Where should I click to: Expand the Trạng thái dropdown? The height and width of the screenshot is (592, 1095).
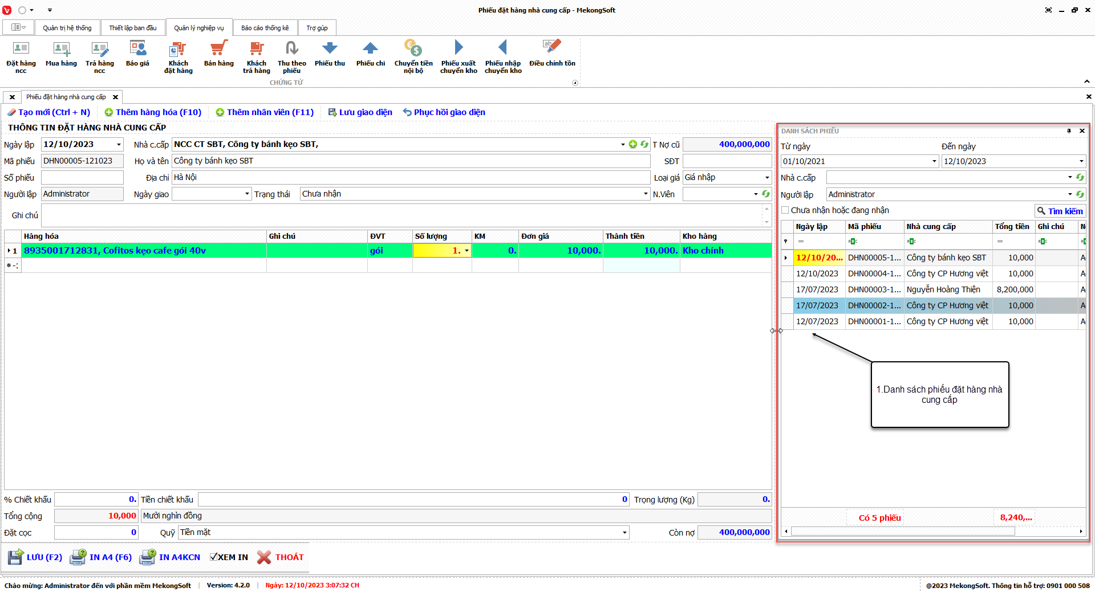(646, 194)
